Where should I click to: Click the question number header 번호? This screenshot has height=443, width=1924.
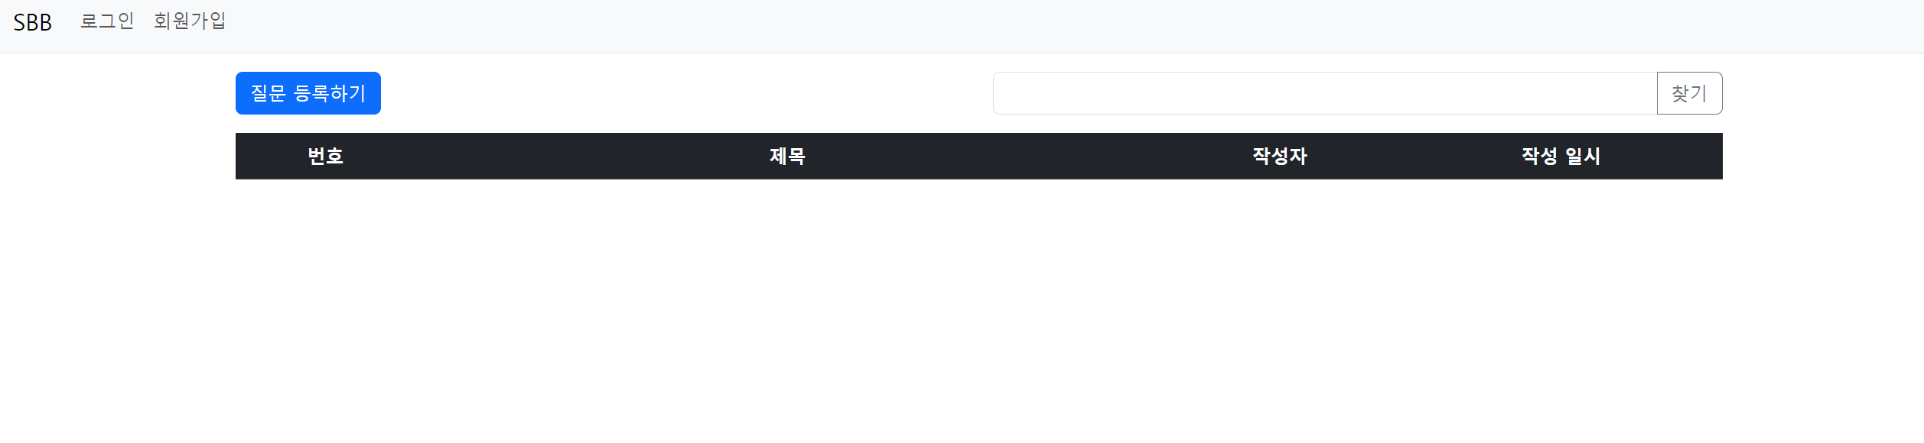coord(325,156)
